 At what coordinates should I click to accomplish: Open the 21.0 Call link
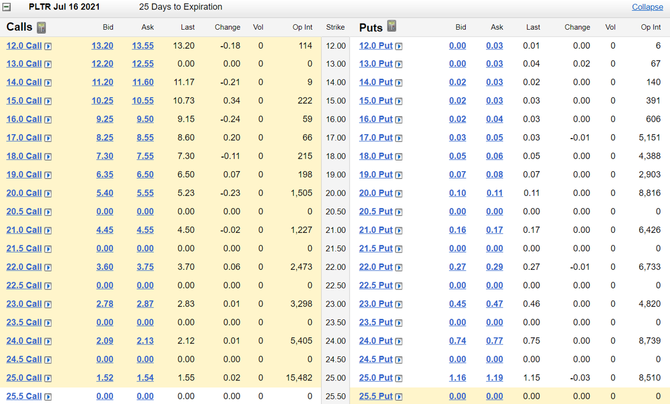24,229
